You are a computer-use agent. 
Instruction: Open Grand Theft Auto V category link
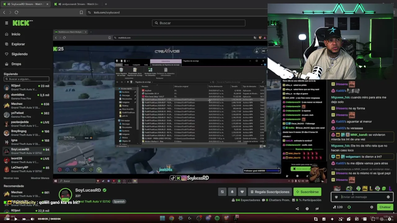(x=93, y=201)
